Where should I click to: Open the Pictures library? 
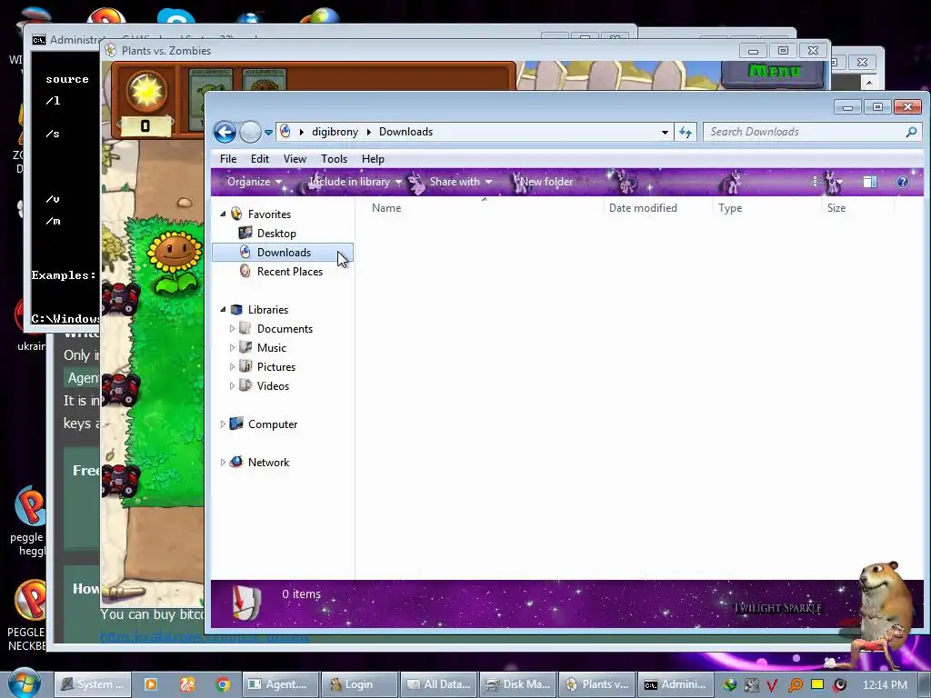pyautogui.click(x=276, y=367)
